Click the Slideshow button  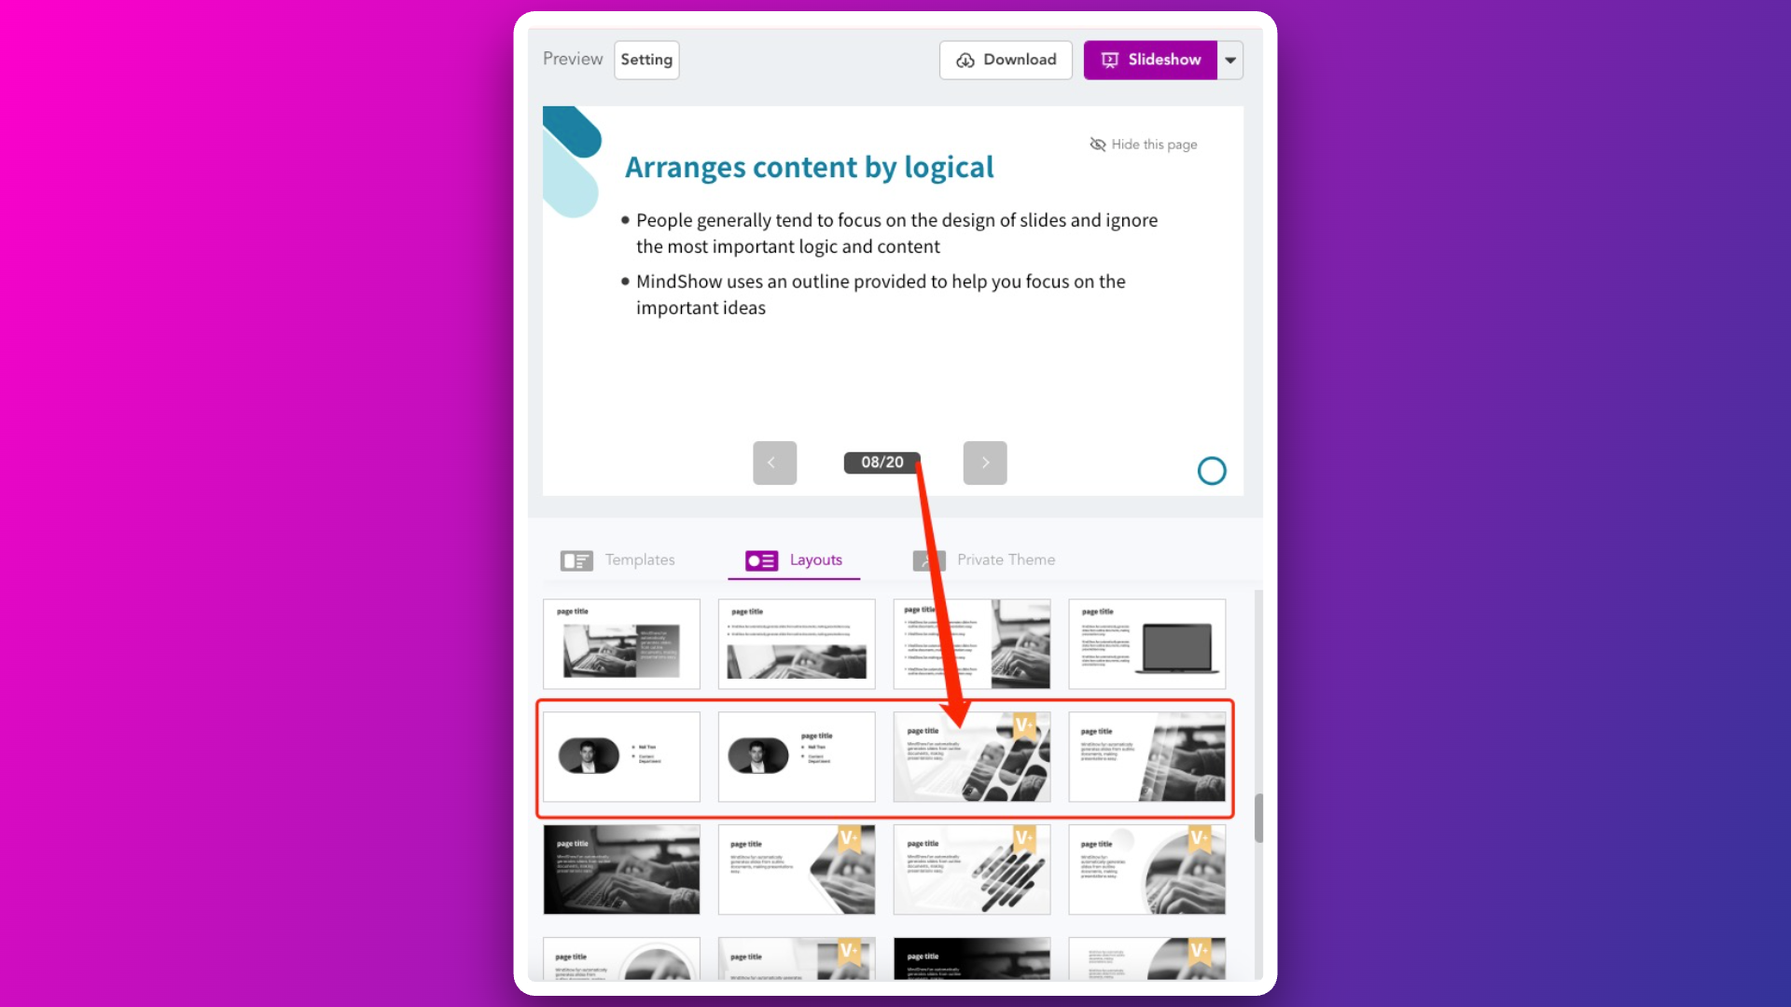[x=1149, y=59]
